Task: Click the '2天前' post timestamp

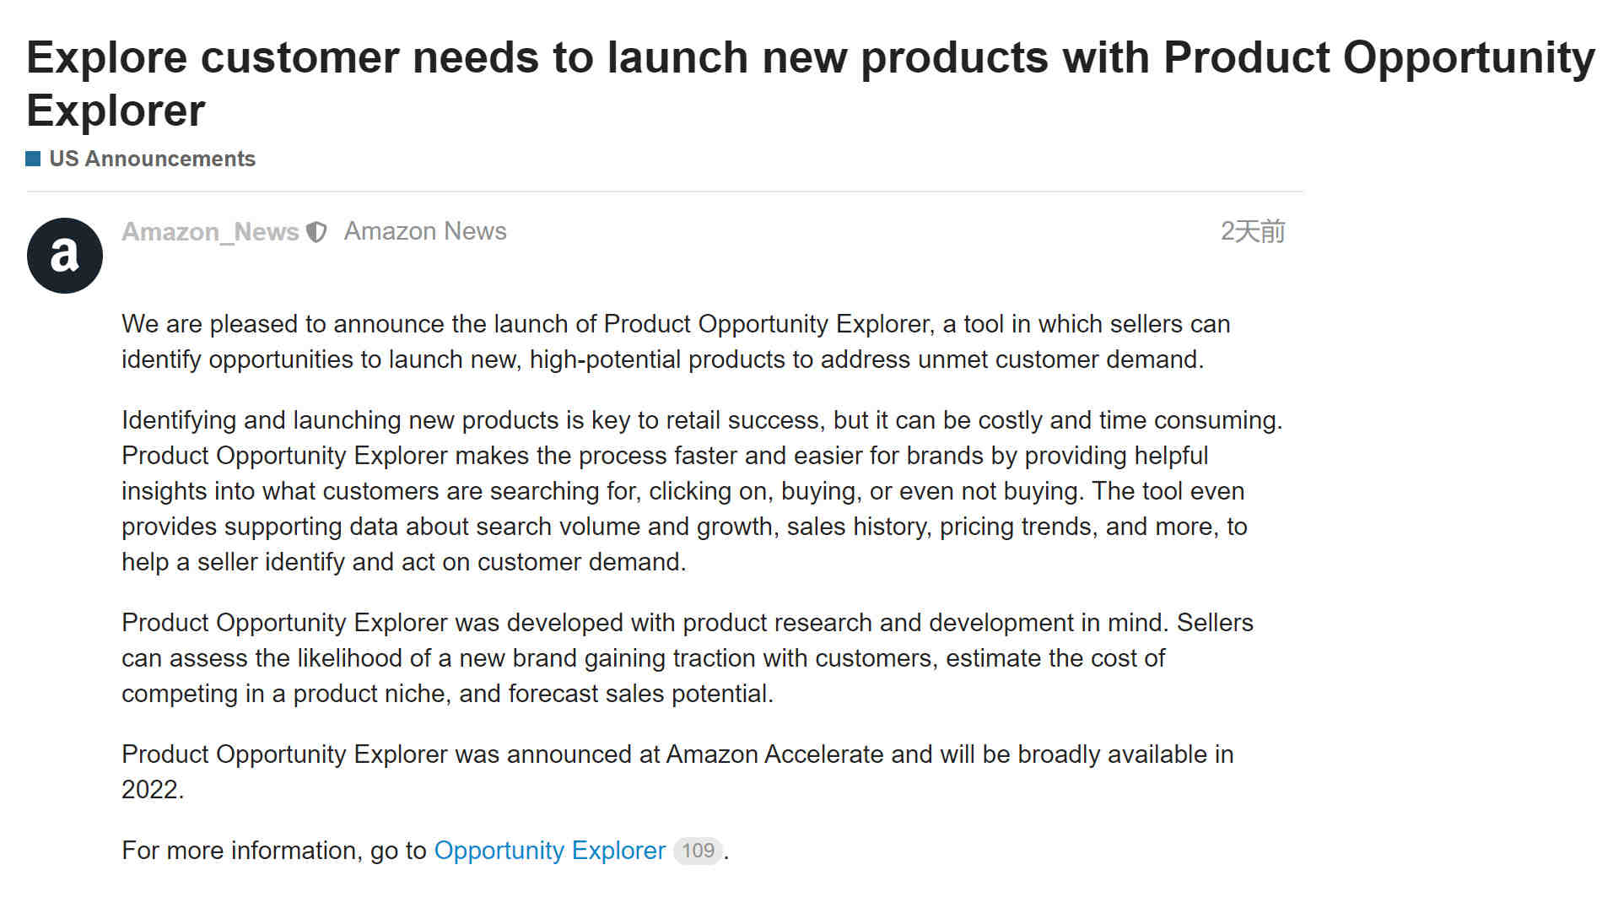Action: click(x=1253, y=231)
